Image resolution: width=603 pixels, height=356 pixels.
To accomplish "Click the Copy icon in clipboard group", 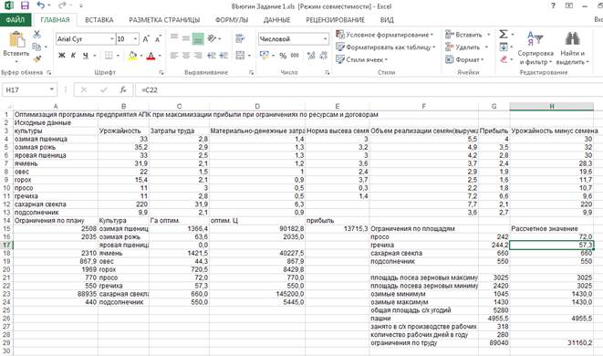I will (x=36, y=47).
